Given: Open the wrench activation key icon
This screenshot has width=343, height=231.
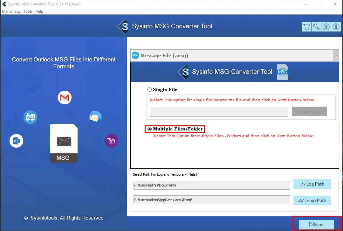Looking at the screenshot, I should pyautogui.click(x=316, y=27).
